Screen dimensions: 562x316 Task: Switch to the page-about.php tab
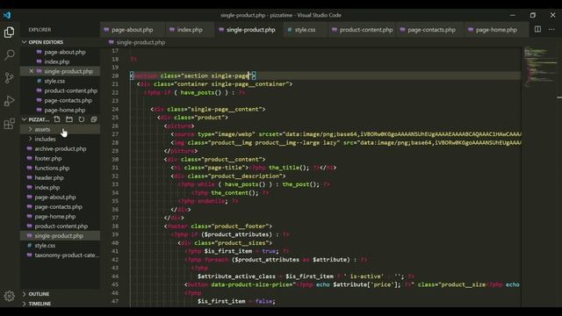coord(133,30)
